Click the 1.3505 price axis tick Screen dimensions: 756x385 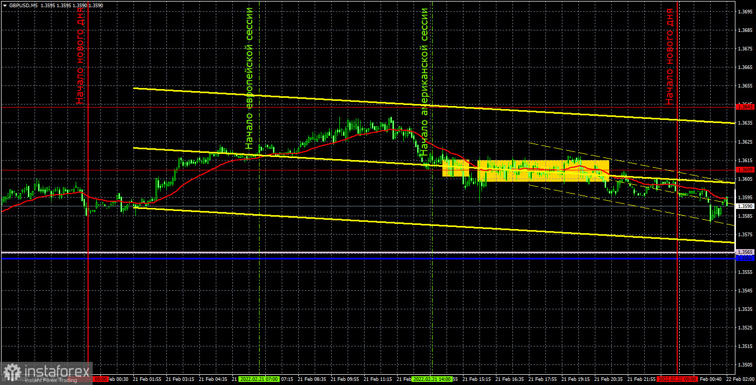[x=745, y=364]
